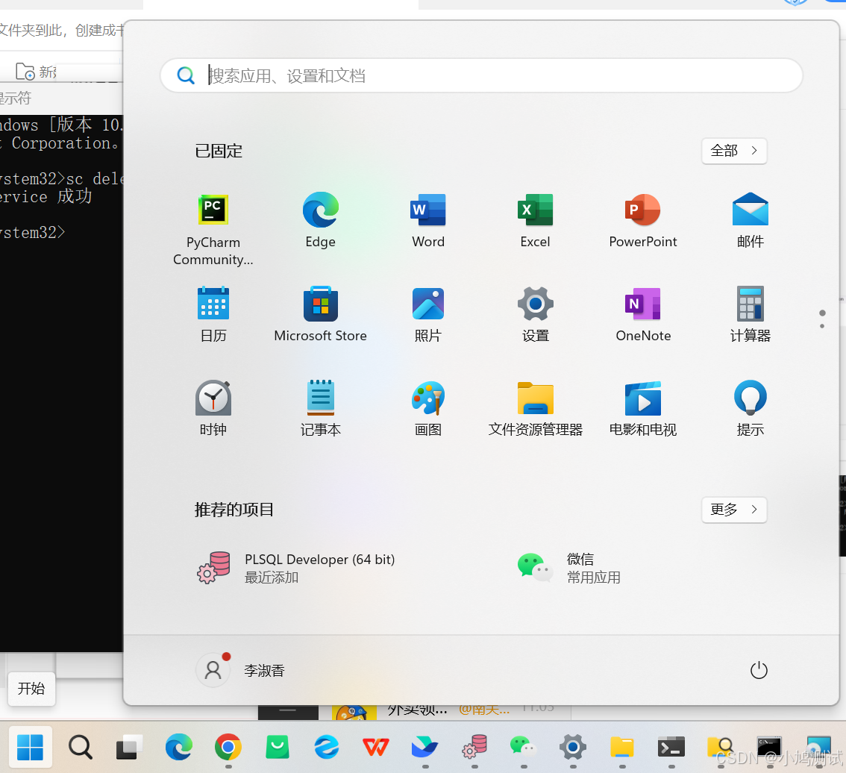Launch Excel from pinned apps
Image resolution: width=846 pixels, height=773 pixels.
click(535, 220)
